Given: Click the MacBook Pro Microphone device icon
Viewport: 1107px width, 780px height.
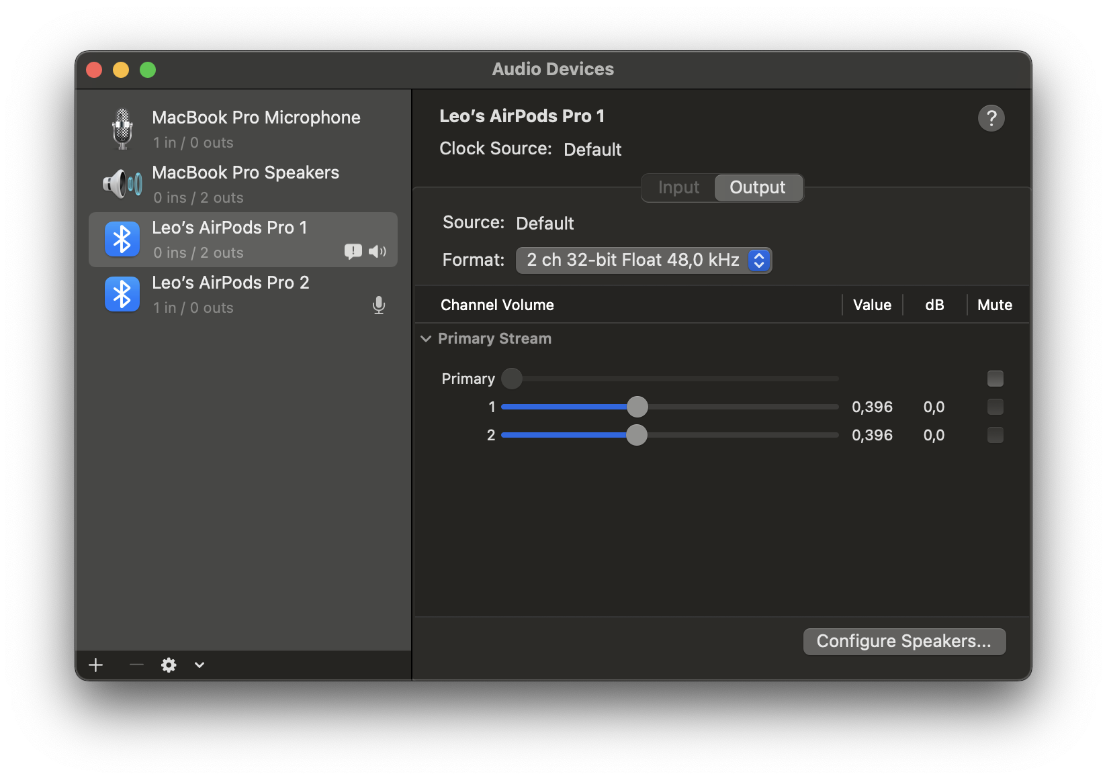Looking at the screenshot, I should click(x=122, y=129).
